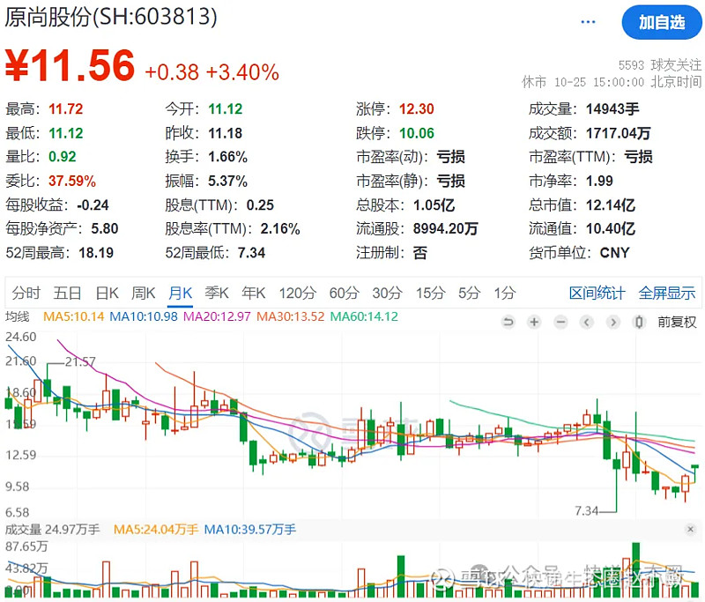Click the chart reset/undo arrow icon
The image size is (705, 602).
(x=508, y=322)
